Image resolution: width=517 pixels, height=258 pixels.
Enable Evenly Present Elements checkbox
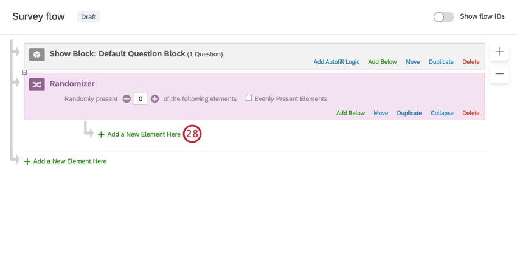coord(249,98)
